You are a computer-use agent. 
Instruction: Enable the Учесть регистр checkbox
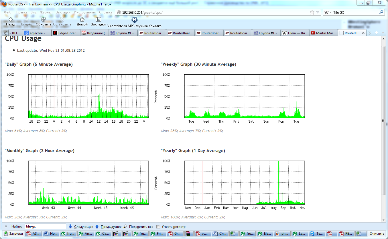(x=158, y=227)
